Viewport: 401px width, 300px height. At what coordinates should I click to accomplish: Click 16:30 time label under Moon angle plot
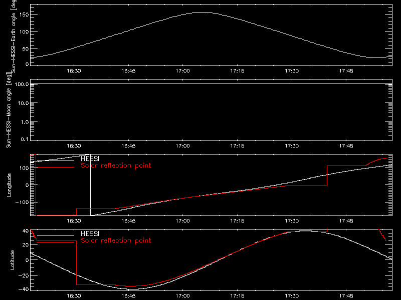74,146
